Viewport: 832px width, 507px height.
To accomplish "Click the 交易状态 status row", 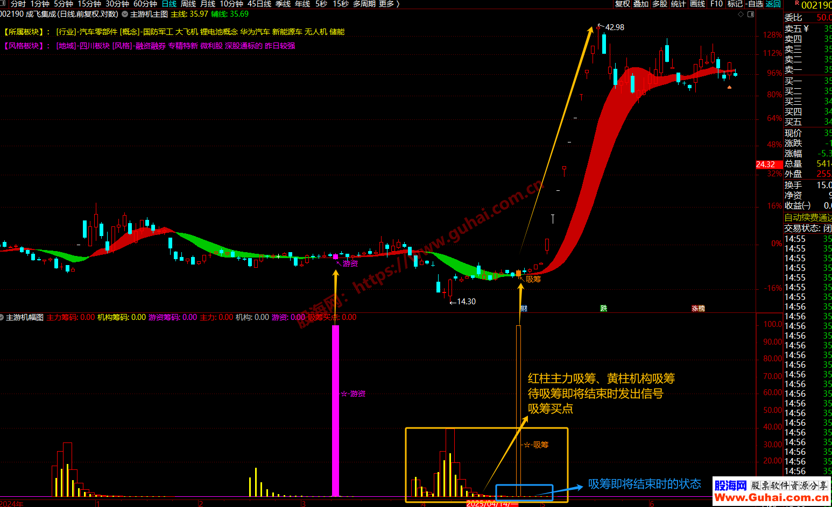I will click(808, 228).
